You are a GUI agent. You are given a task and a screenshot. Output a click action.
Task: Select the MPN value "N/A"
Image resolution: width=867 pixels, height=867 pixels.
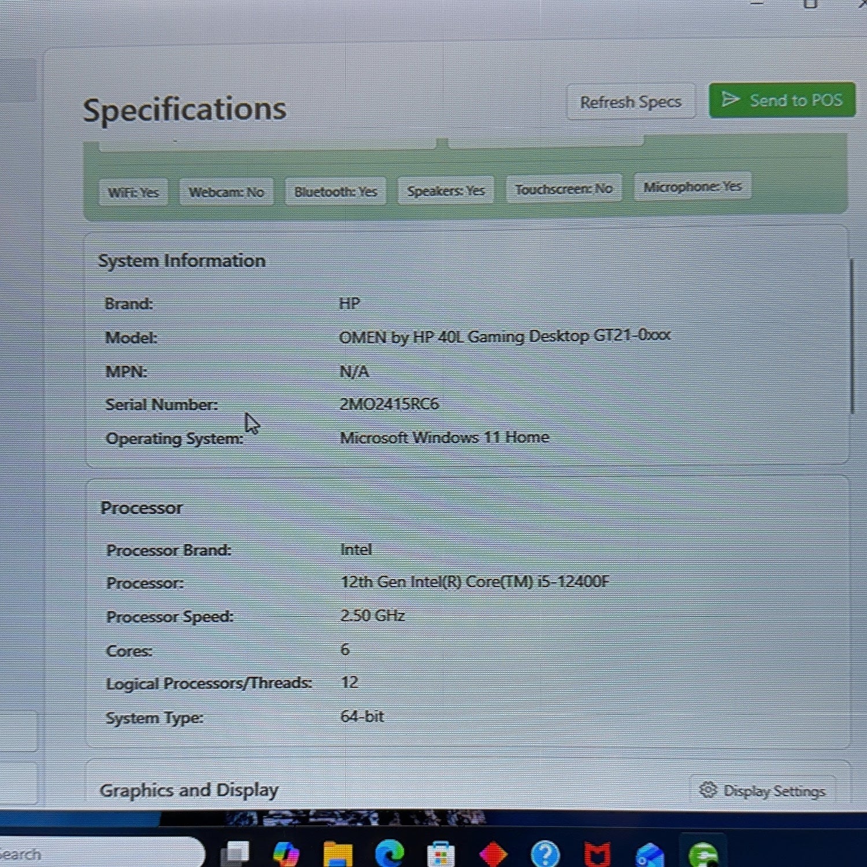pos(354,371)
